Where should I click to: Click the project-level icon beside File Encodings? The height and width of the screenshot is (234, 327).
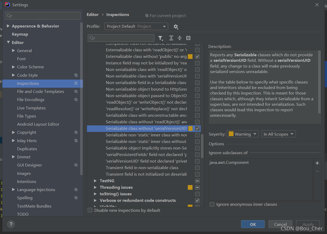tap(76, 100)
